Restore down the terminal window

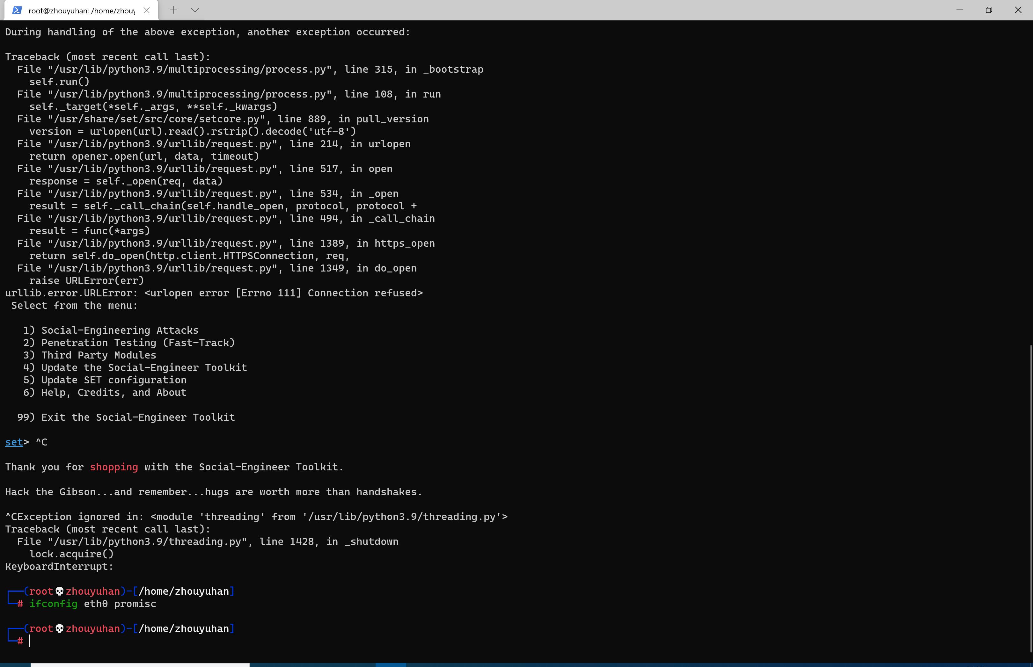click(x=989, y=10)
